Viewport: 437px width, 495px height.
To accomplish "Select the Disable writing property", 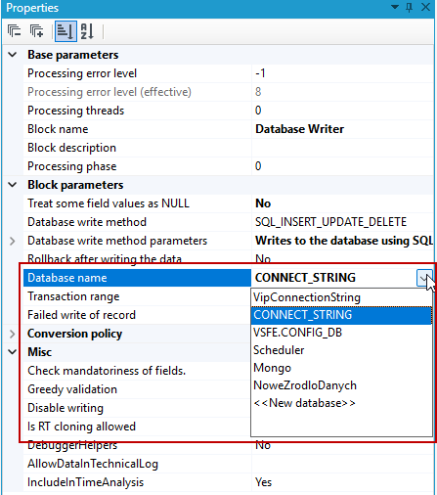I will click(x=137, y=408).
